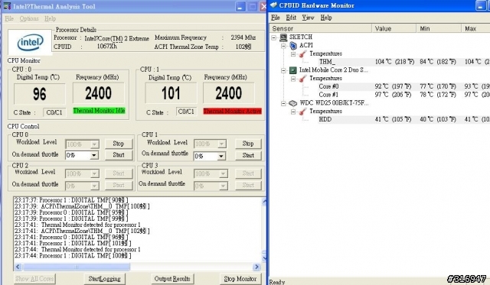Open CPU 0 Workload Level dropdown
This screenshot has height=285, width=490.
[94, 144]
